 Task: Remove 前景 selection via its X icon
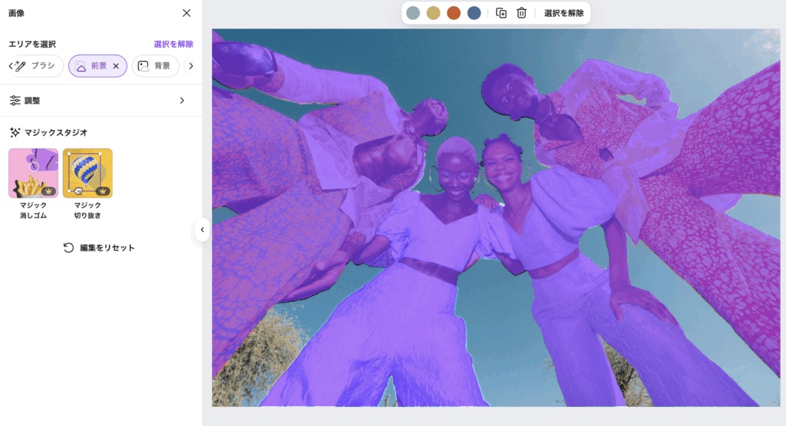coord(116,66)
